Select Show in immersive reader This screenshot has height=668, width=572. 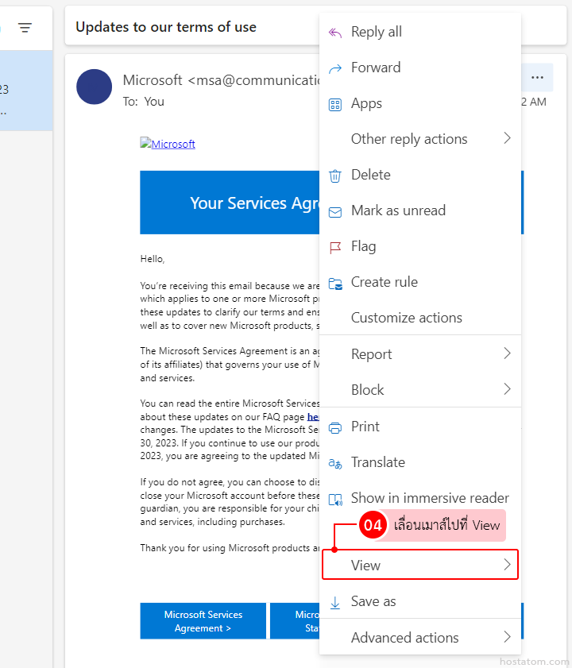430,499
